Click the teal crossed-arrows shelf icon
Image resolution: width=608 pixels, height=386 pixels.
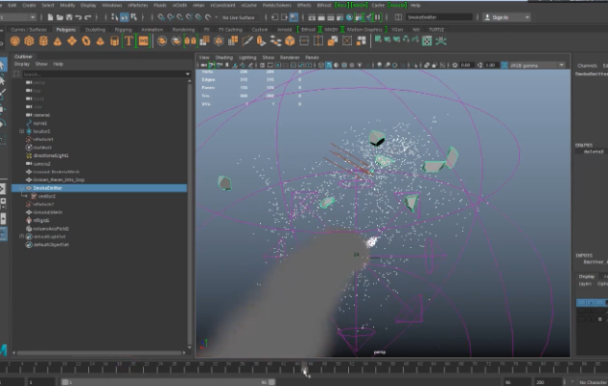point(441,41)
